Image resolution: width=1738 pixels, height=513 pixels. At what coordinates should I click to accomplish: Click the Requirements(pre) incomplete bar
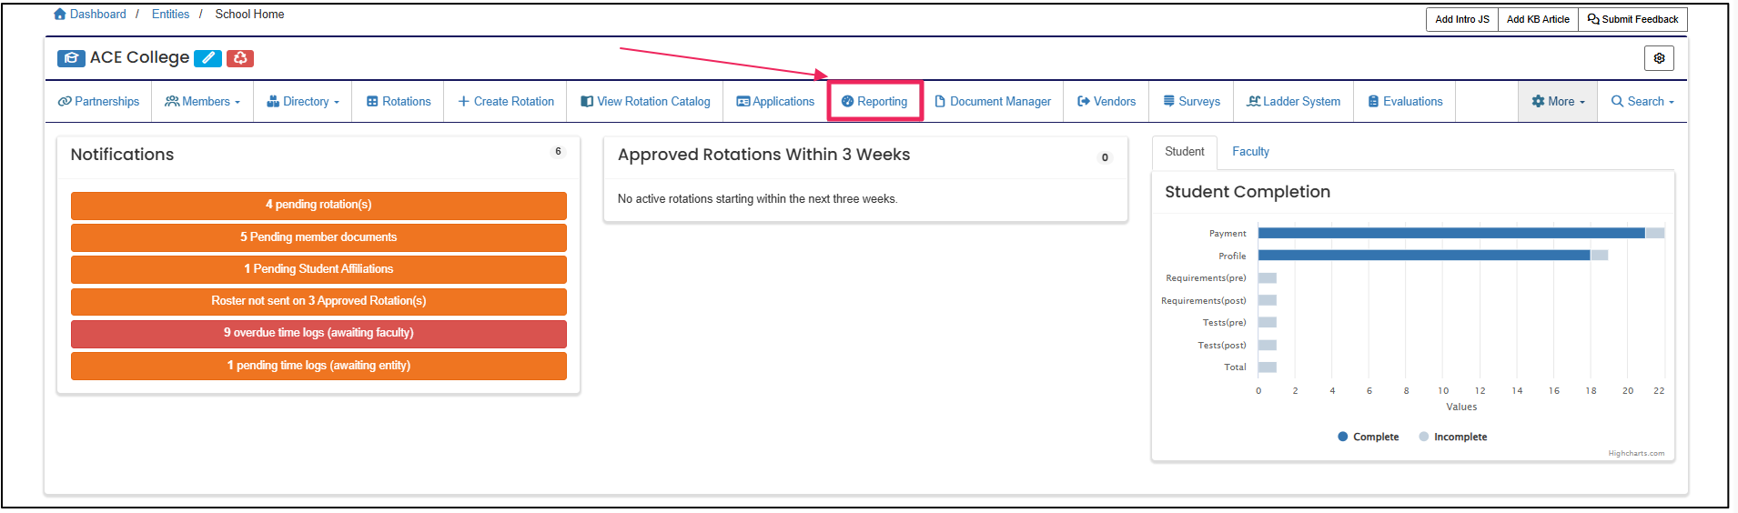1268,278
